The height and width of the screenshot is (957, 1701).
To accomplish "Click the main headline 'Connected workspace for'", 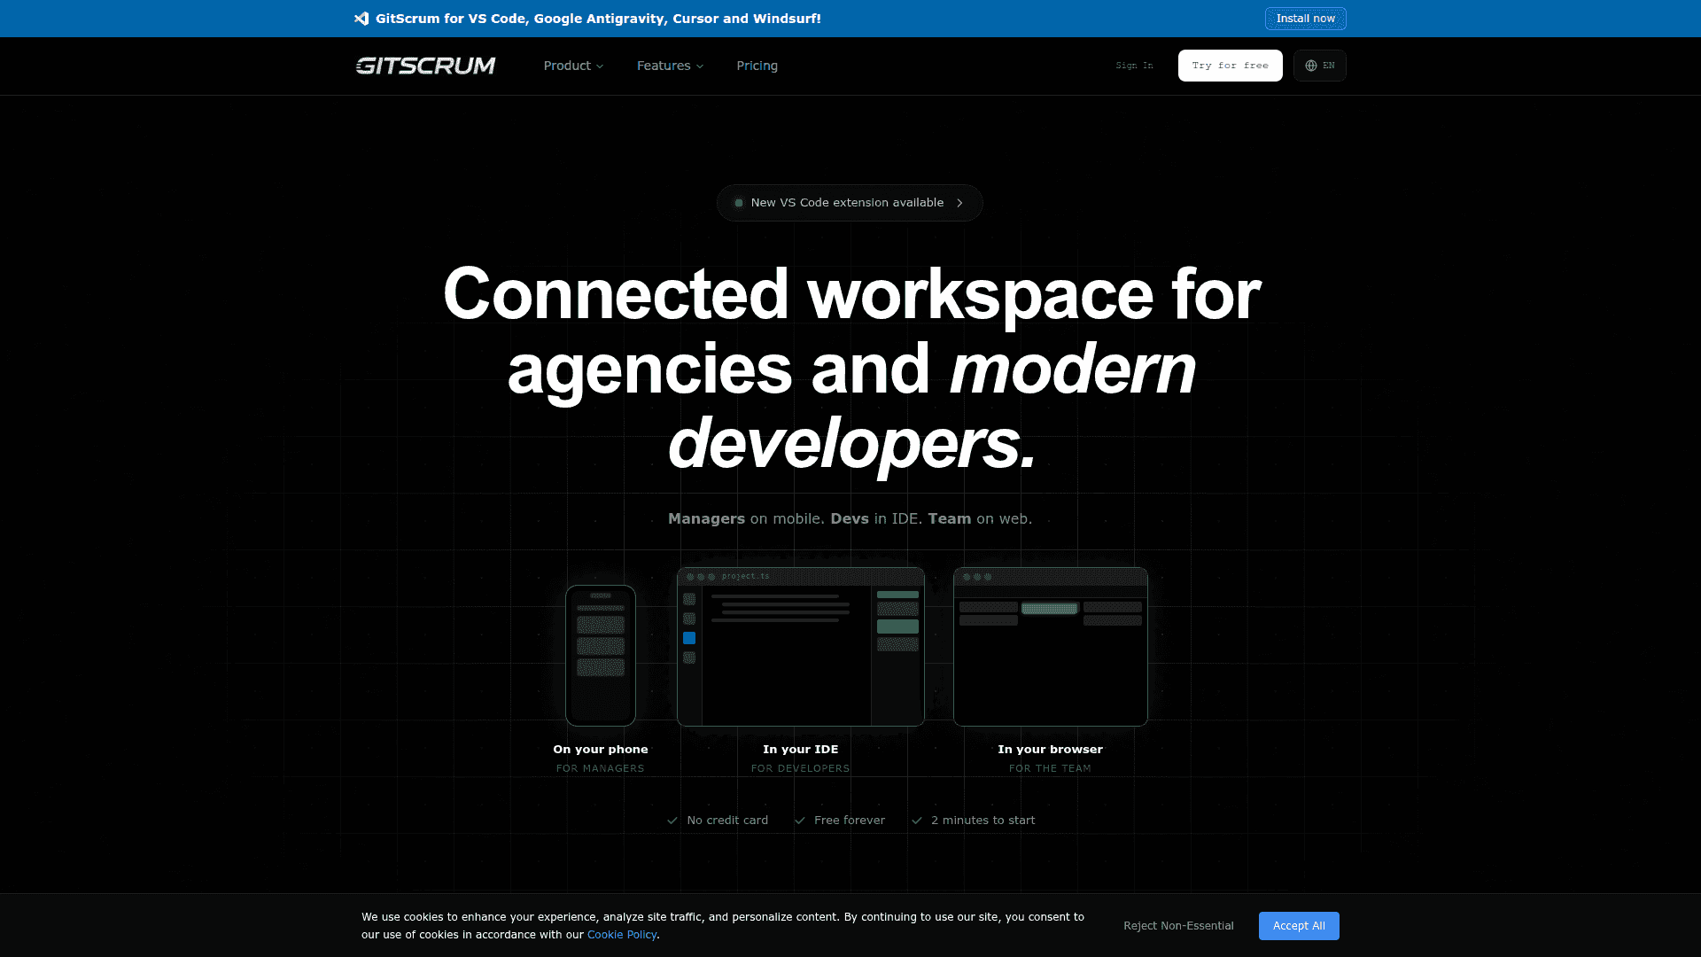I will [851, 293].
